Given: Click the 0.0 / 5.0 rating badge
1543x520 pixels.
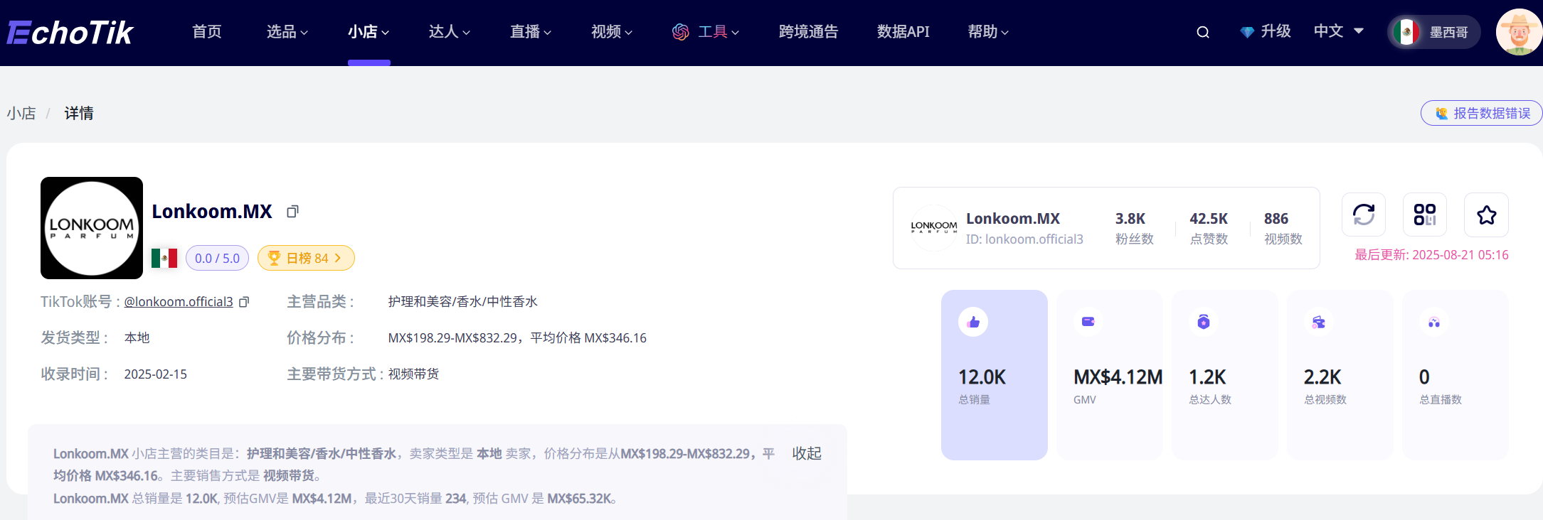Looking at the screenshot, I should tap(217, 258).
